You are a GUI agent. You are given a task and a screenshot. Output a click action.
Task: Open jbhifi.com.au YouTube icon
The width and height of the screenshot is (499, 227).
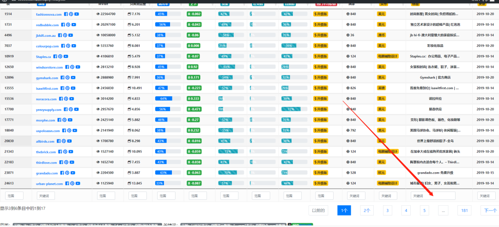(71, 35)
